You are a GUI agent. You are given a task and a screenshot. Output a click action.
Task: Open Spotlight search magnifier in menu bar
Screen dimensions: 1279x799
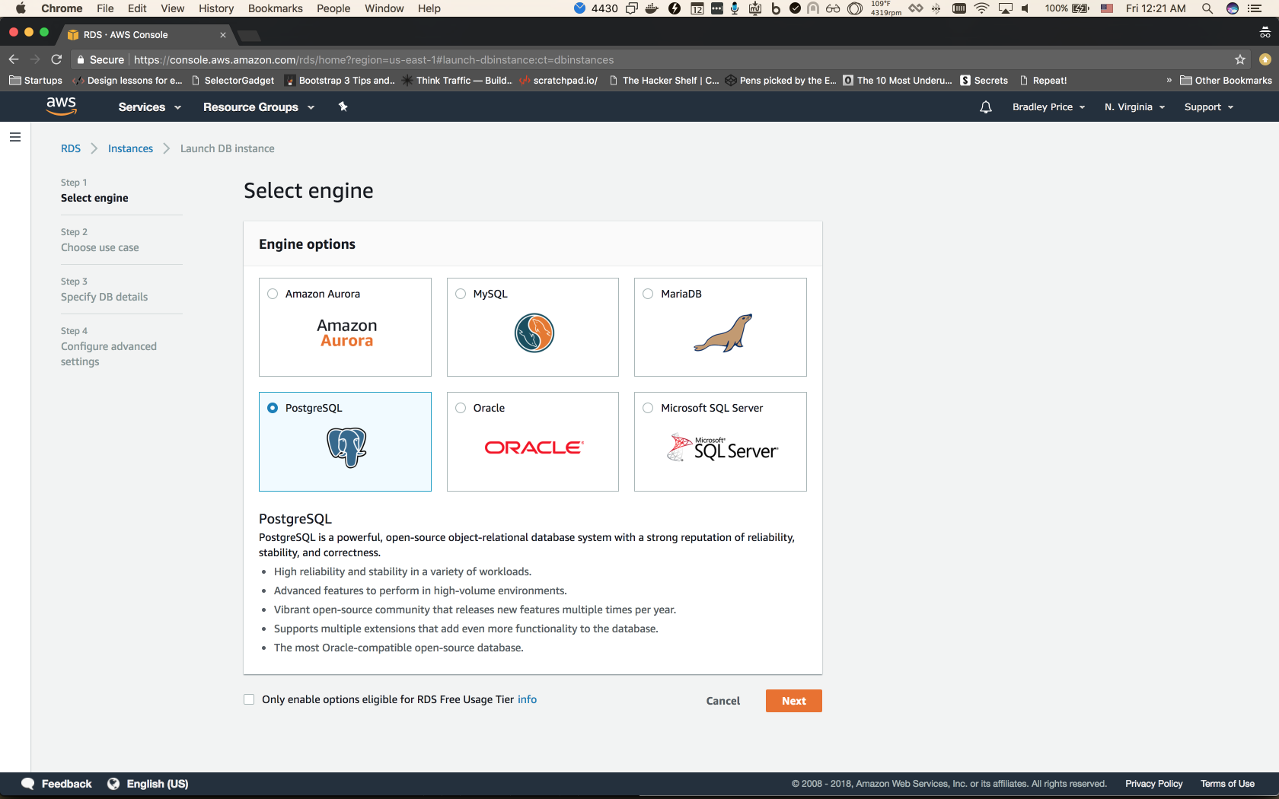coord(1207,8)
